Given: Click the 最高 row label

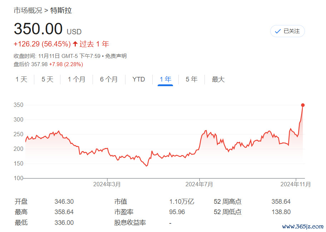Looking at the screenshot, I should 21,212.
